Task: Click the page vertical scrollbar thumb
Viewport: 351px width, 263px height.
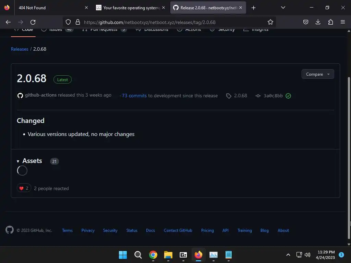Action: [x=349, y=158]
